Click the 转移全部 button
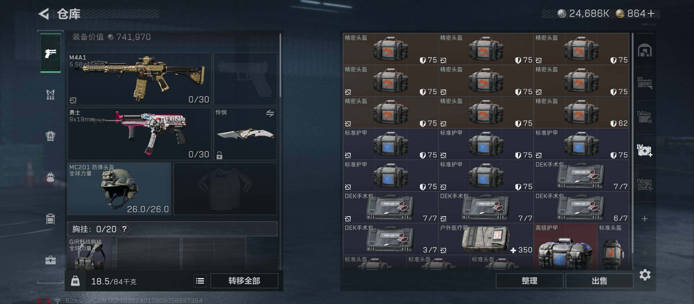 pyautogui.click(x=244, y=281)
